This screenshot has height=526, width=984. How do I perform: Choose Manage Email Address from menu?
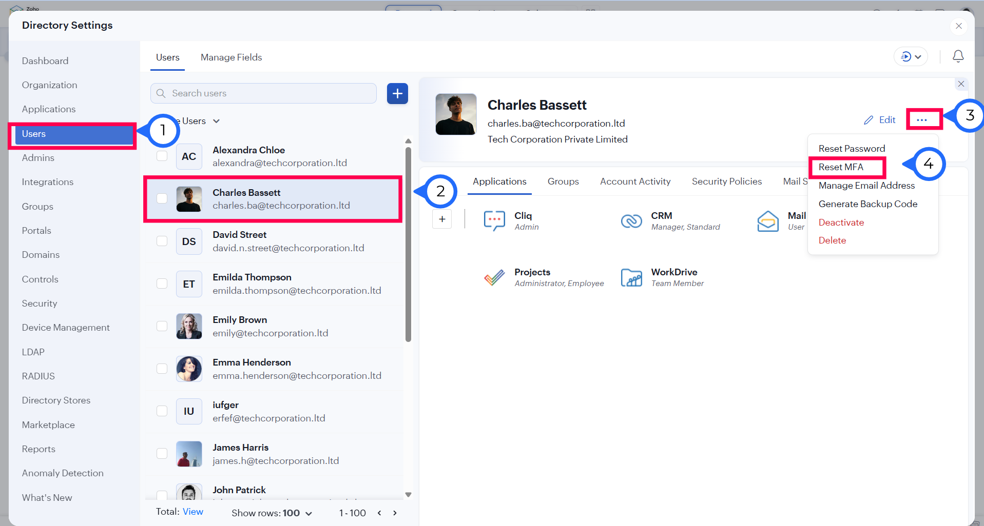click(x=866, y=186)
